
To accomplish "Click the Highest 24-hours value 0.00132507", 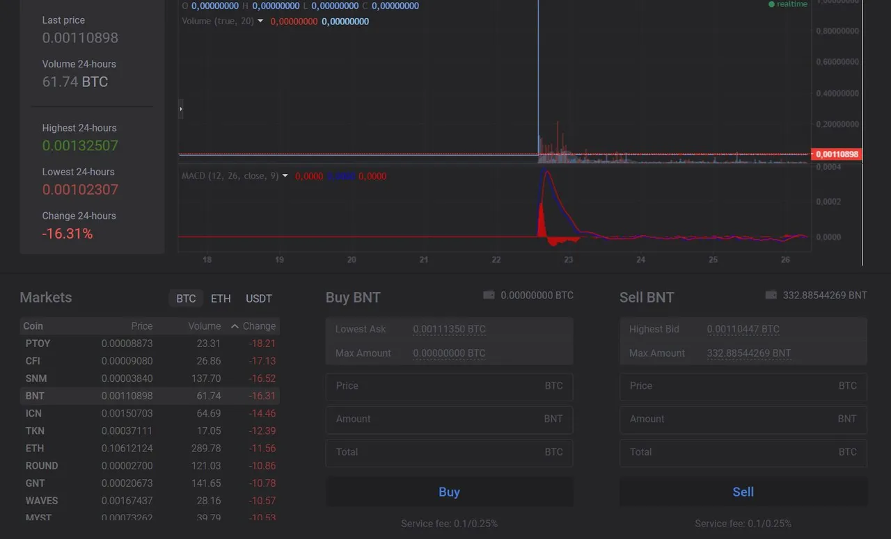I will (80, 145).
